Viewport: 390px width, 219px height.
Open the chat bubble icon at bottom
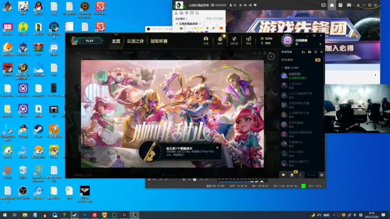pos(283,175)
